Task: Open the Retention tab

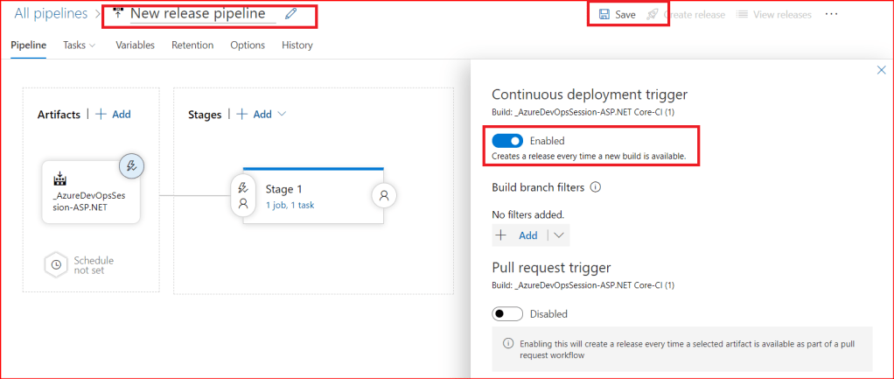Action: 192,46
